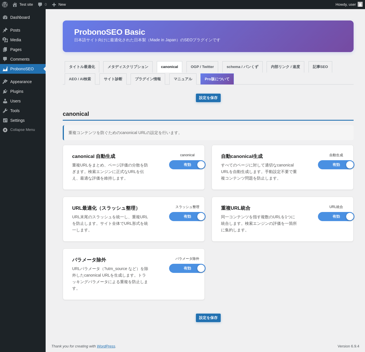Click the 重複コンテンツを防ぐための notice text
Screen dimensions: 365x352
point(125,133)
